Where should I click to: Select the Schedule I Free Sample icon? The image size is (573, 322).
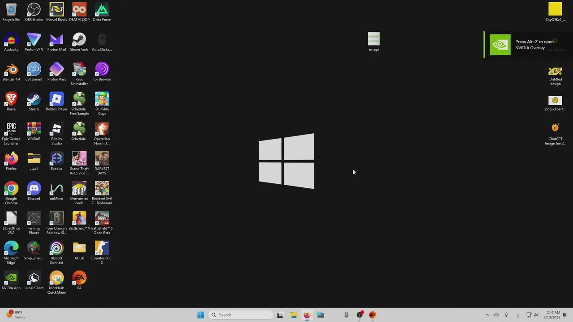[x=79, y=104]
